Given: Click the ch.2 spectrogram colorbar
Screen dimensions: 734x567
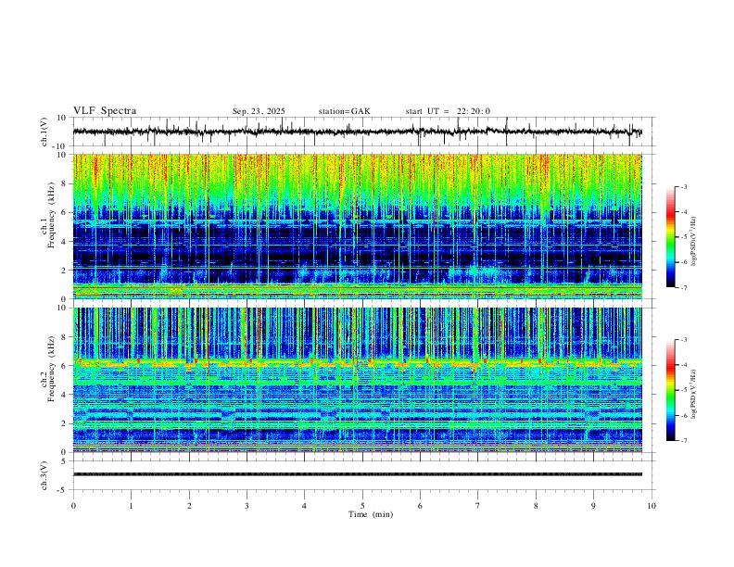Looking at the screenshot, I should 670,390.
